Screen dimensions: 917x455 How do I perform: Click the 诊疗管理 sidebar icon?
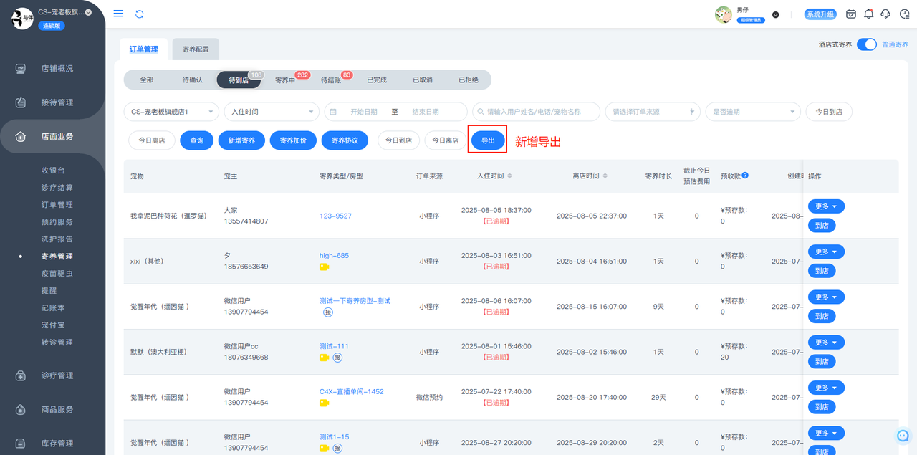(x=21, y=375)
